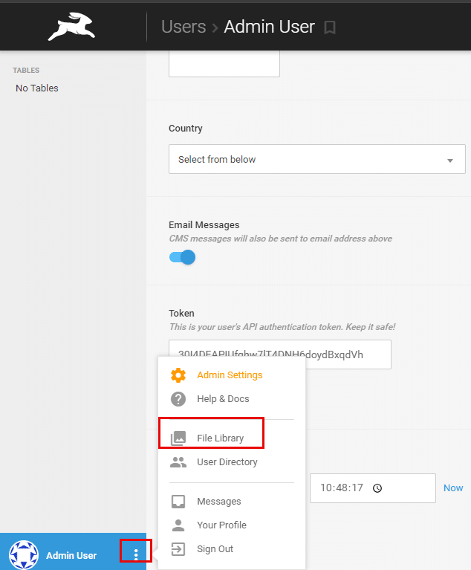Click the No Tables sidebar text
The image size is (471, 570).
click(x=36, y=88)
